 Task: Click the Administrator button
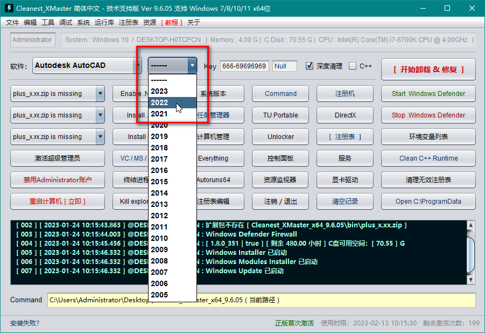point(32,40)
